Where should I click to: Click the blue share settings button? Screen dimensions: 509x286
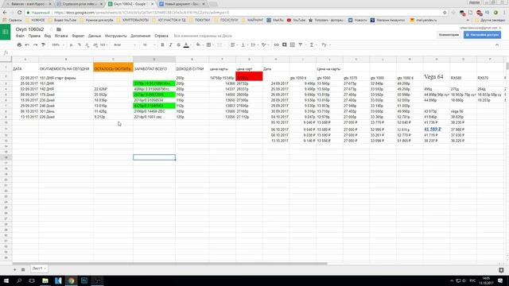tap(482, 35)
